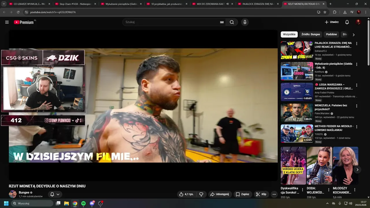The image size is (370, 208).
Task: Start voice search with microphone icon
Action: click(x=245, y=22)
